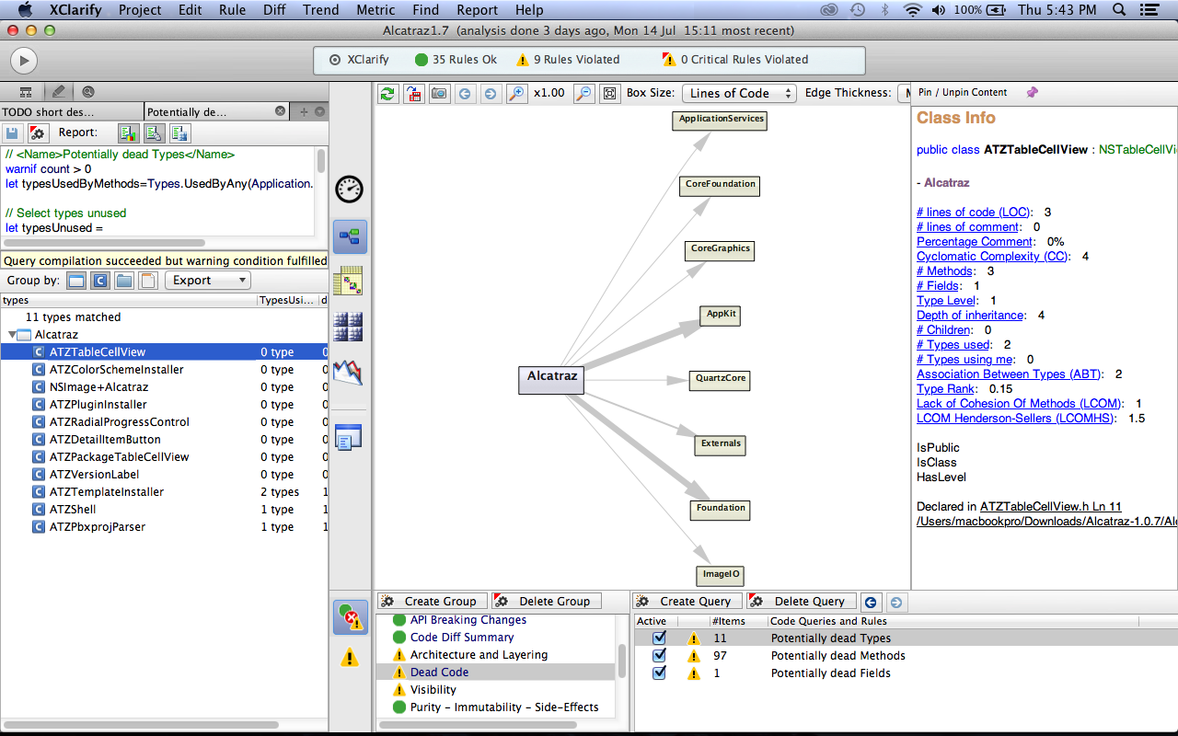This screenshot has height=736, width=1178.
Task: Go back in the queries panel
Action: (x=871, y=602)
